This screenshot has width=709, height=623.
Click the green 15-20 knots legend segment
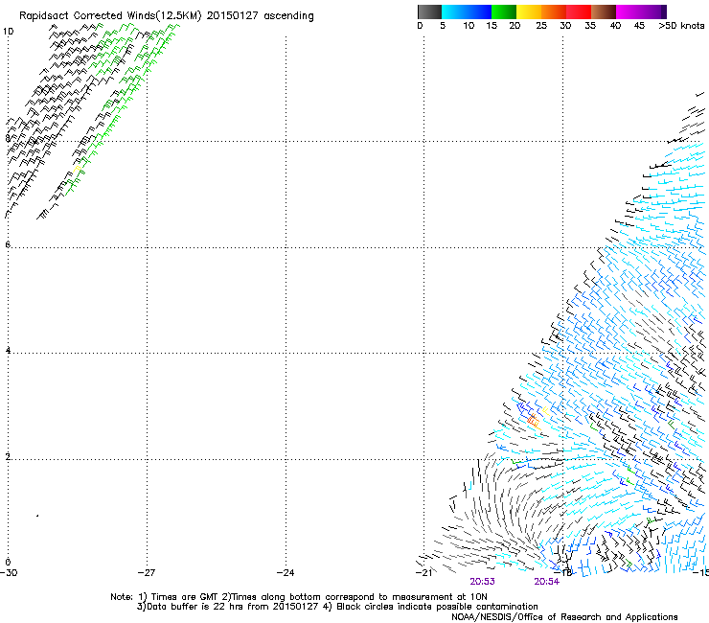(504, 12)
